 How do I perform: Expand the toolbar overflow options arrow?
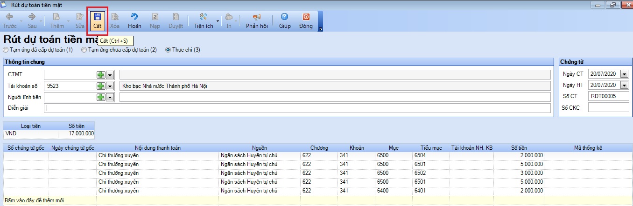321,29
